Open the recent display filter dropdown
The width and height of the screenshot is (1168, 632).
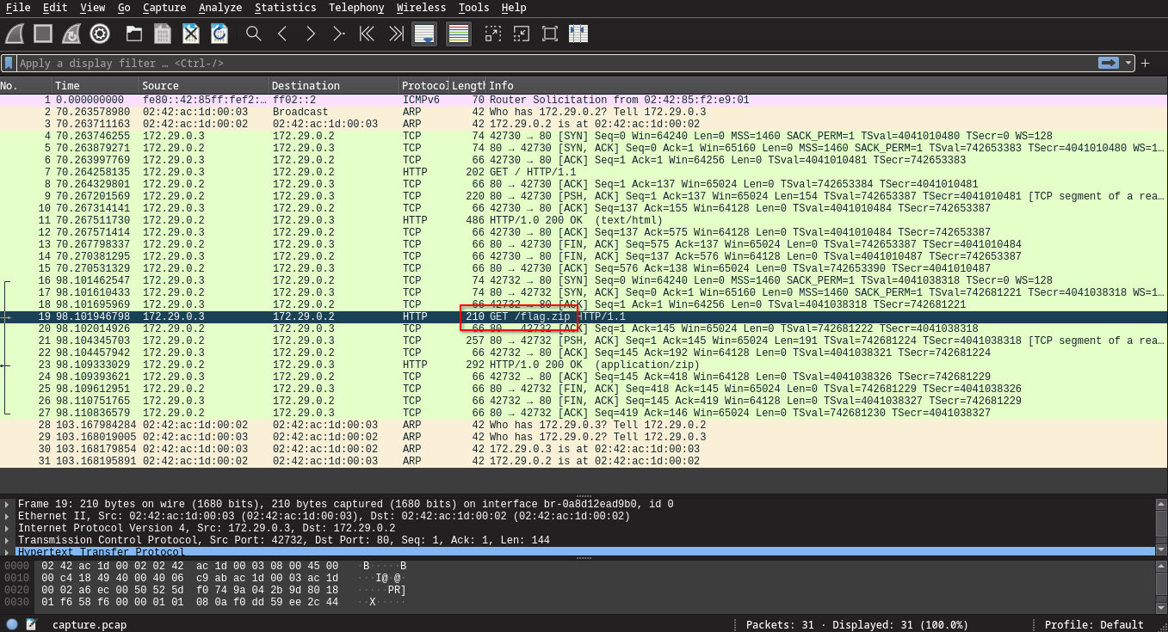point(1128,63)
